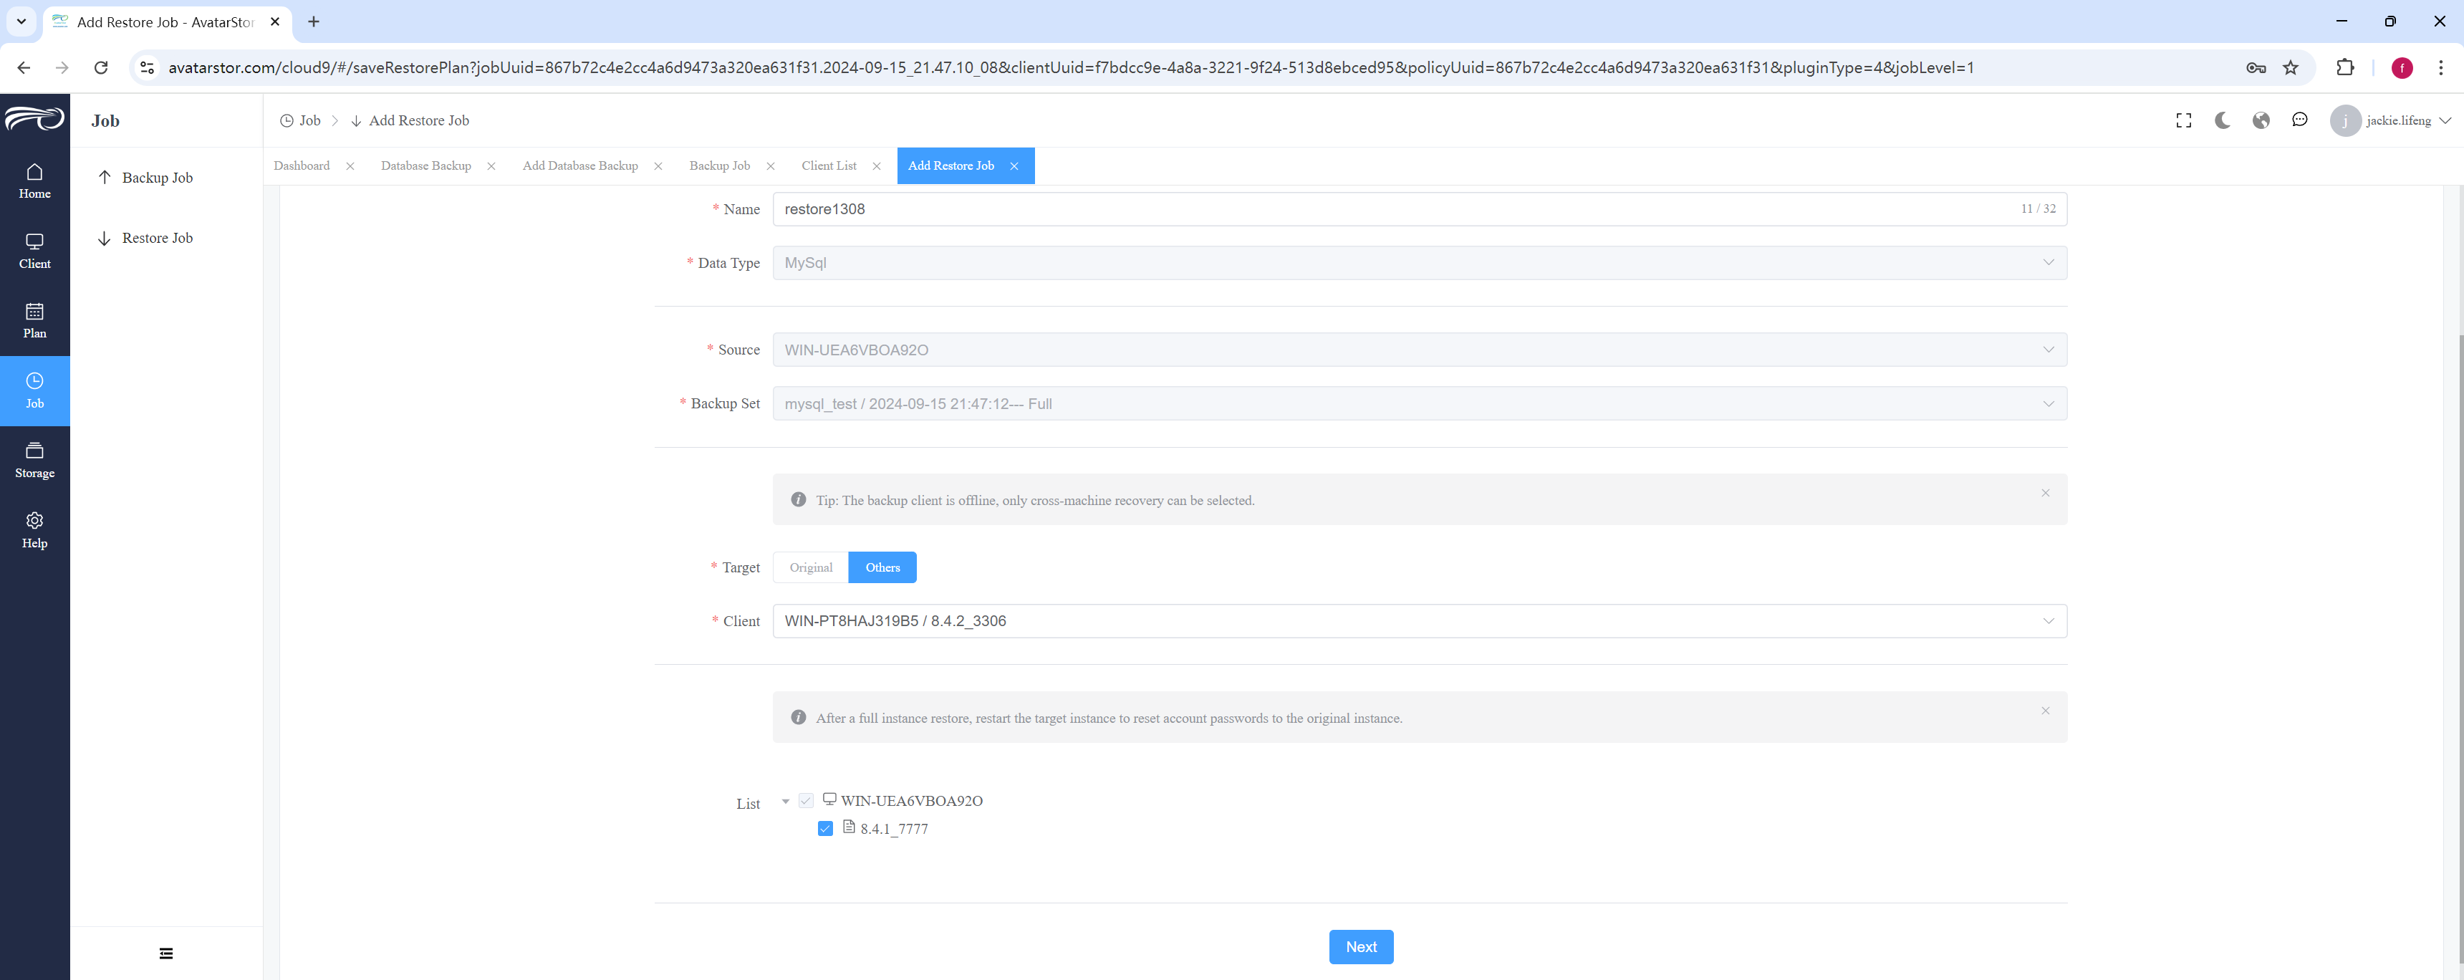Switch to dark mode moon icon
The width and height of the screenshot is (2464, 980).
tap(2222, 120)
